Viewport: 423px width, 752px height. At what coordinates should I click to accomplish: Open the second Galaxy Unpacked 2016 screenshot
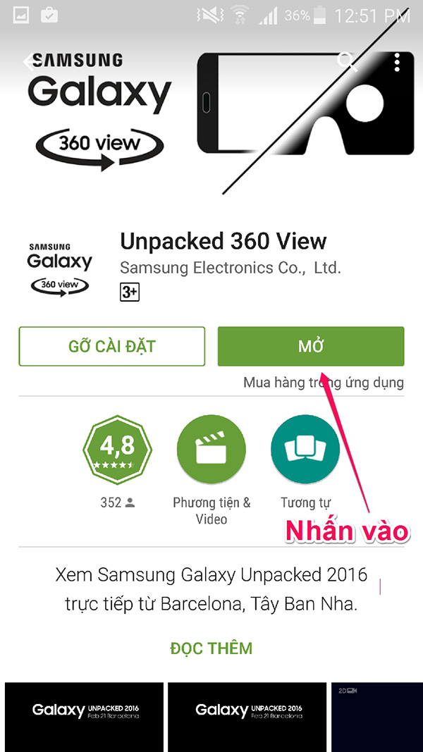[247, 717]
